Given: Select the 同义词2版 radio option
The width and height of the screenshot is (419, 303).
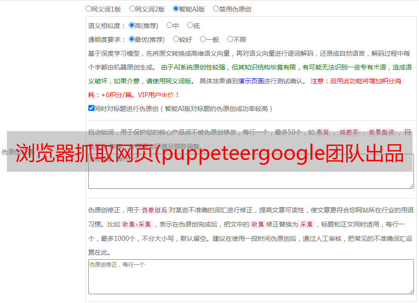Looking at the screenshot, I should point(132,9).
